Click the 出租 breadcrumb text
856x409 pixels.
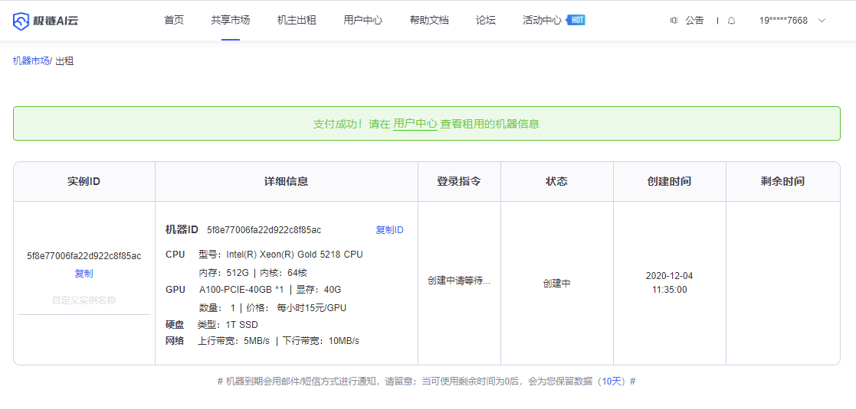pos(64,61)
